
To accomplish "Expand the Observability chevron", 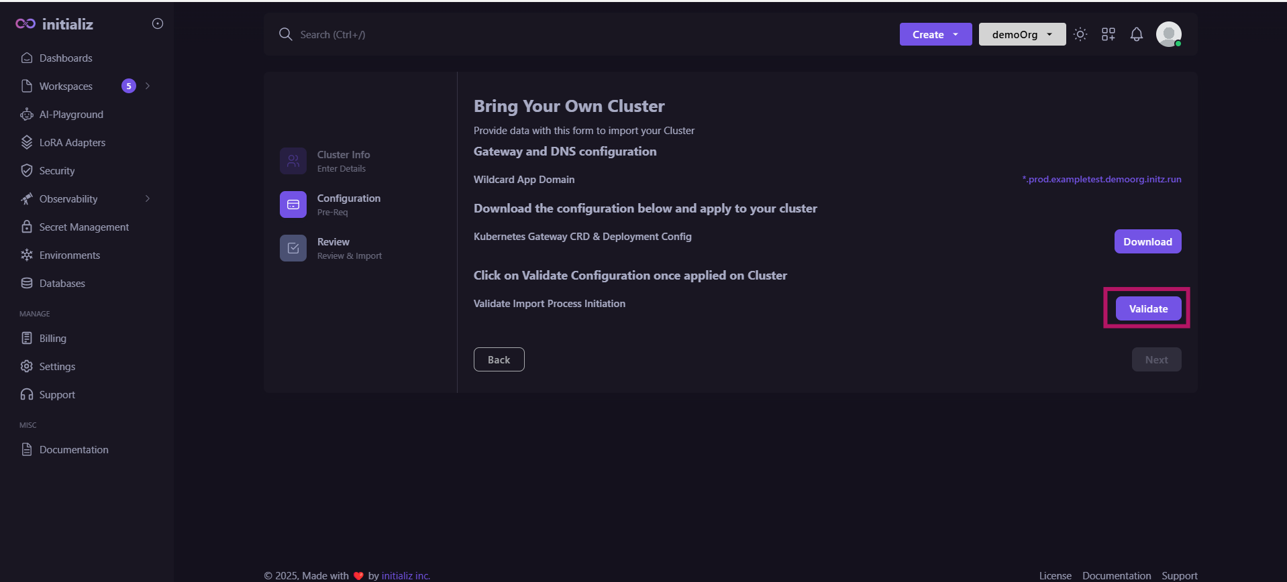I will click(148, 198).
